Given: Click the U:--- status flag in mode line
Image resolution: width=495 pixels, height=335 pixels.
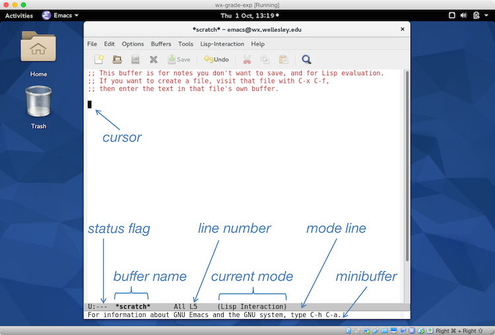Looking at the screenshot, I should click(x=97, y=306).
